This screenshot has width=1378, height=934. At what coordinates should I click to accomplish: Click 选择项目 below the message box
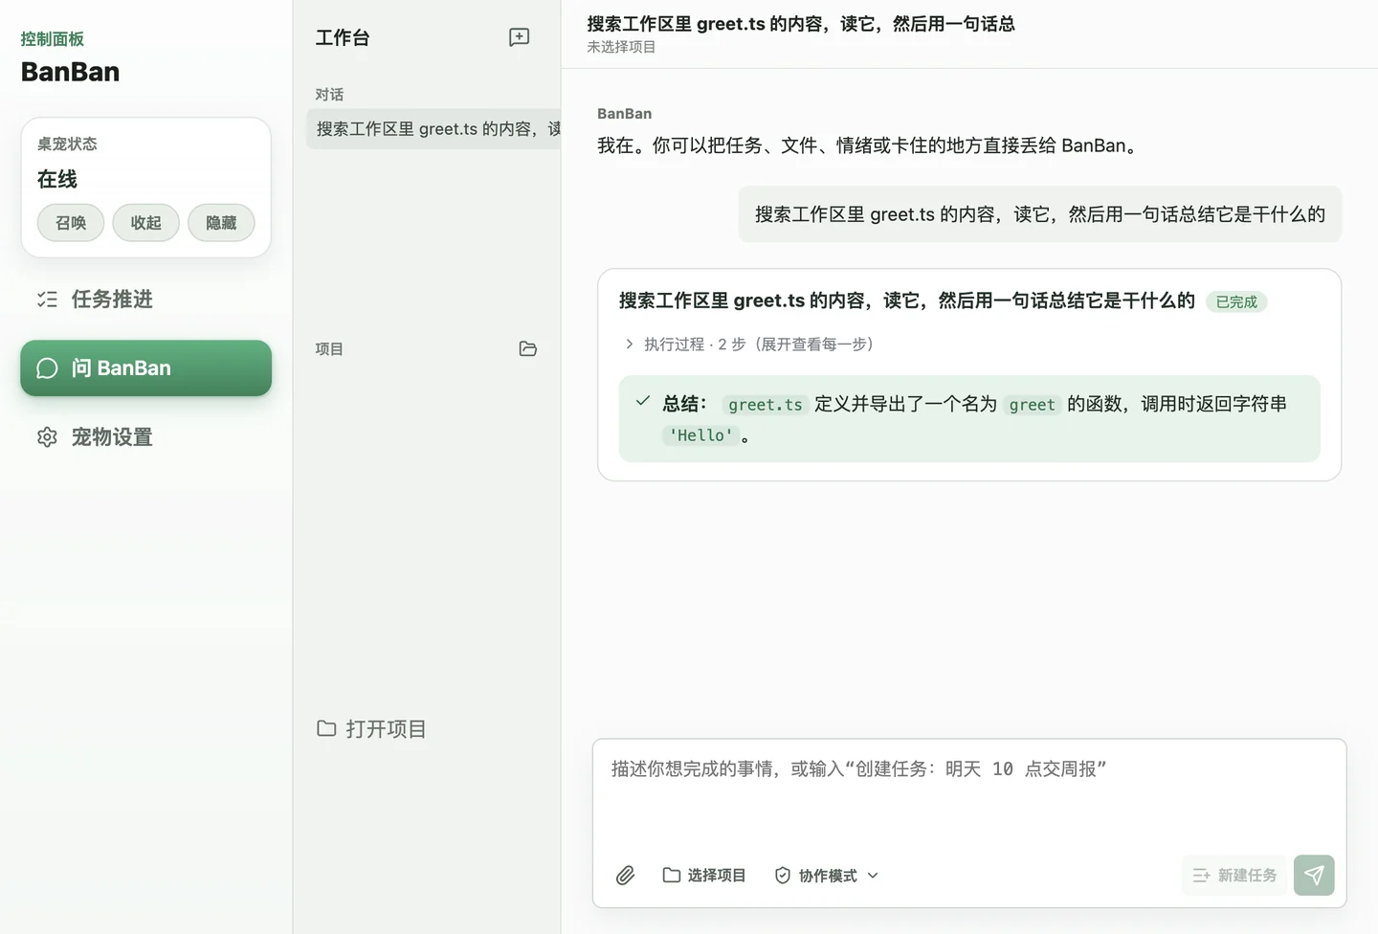point(704,875)
